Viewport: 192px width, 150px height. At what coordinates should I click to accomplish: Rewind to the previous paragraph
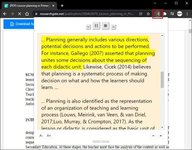tap(88, 27)
